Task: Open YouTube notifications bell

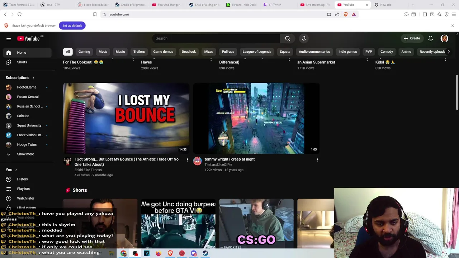Action: [430, 38]
